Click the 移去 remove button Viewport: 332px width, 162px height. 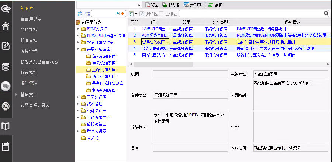[x=152, y=5]
